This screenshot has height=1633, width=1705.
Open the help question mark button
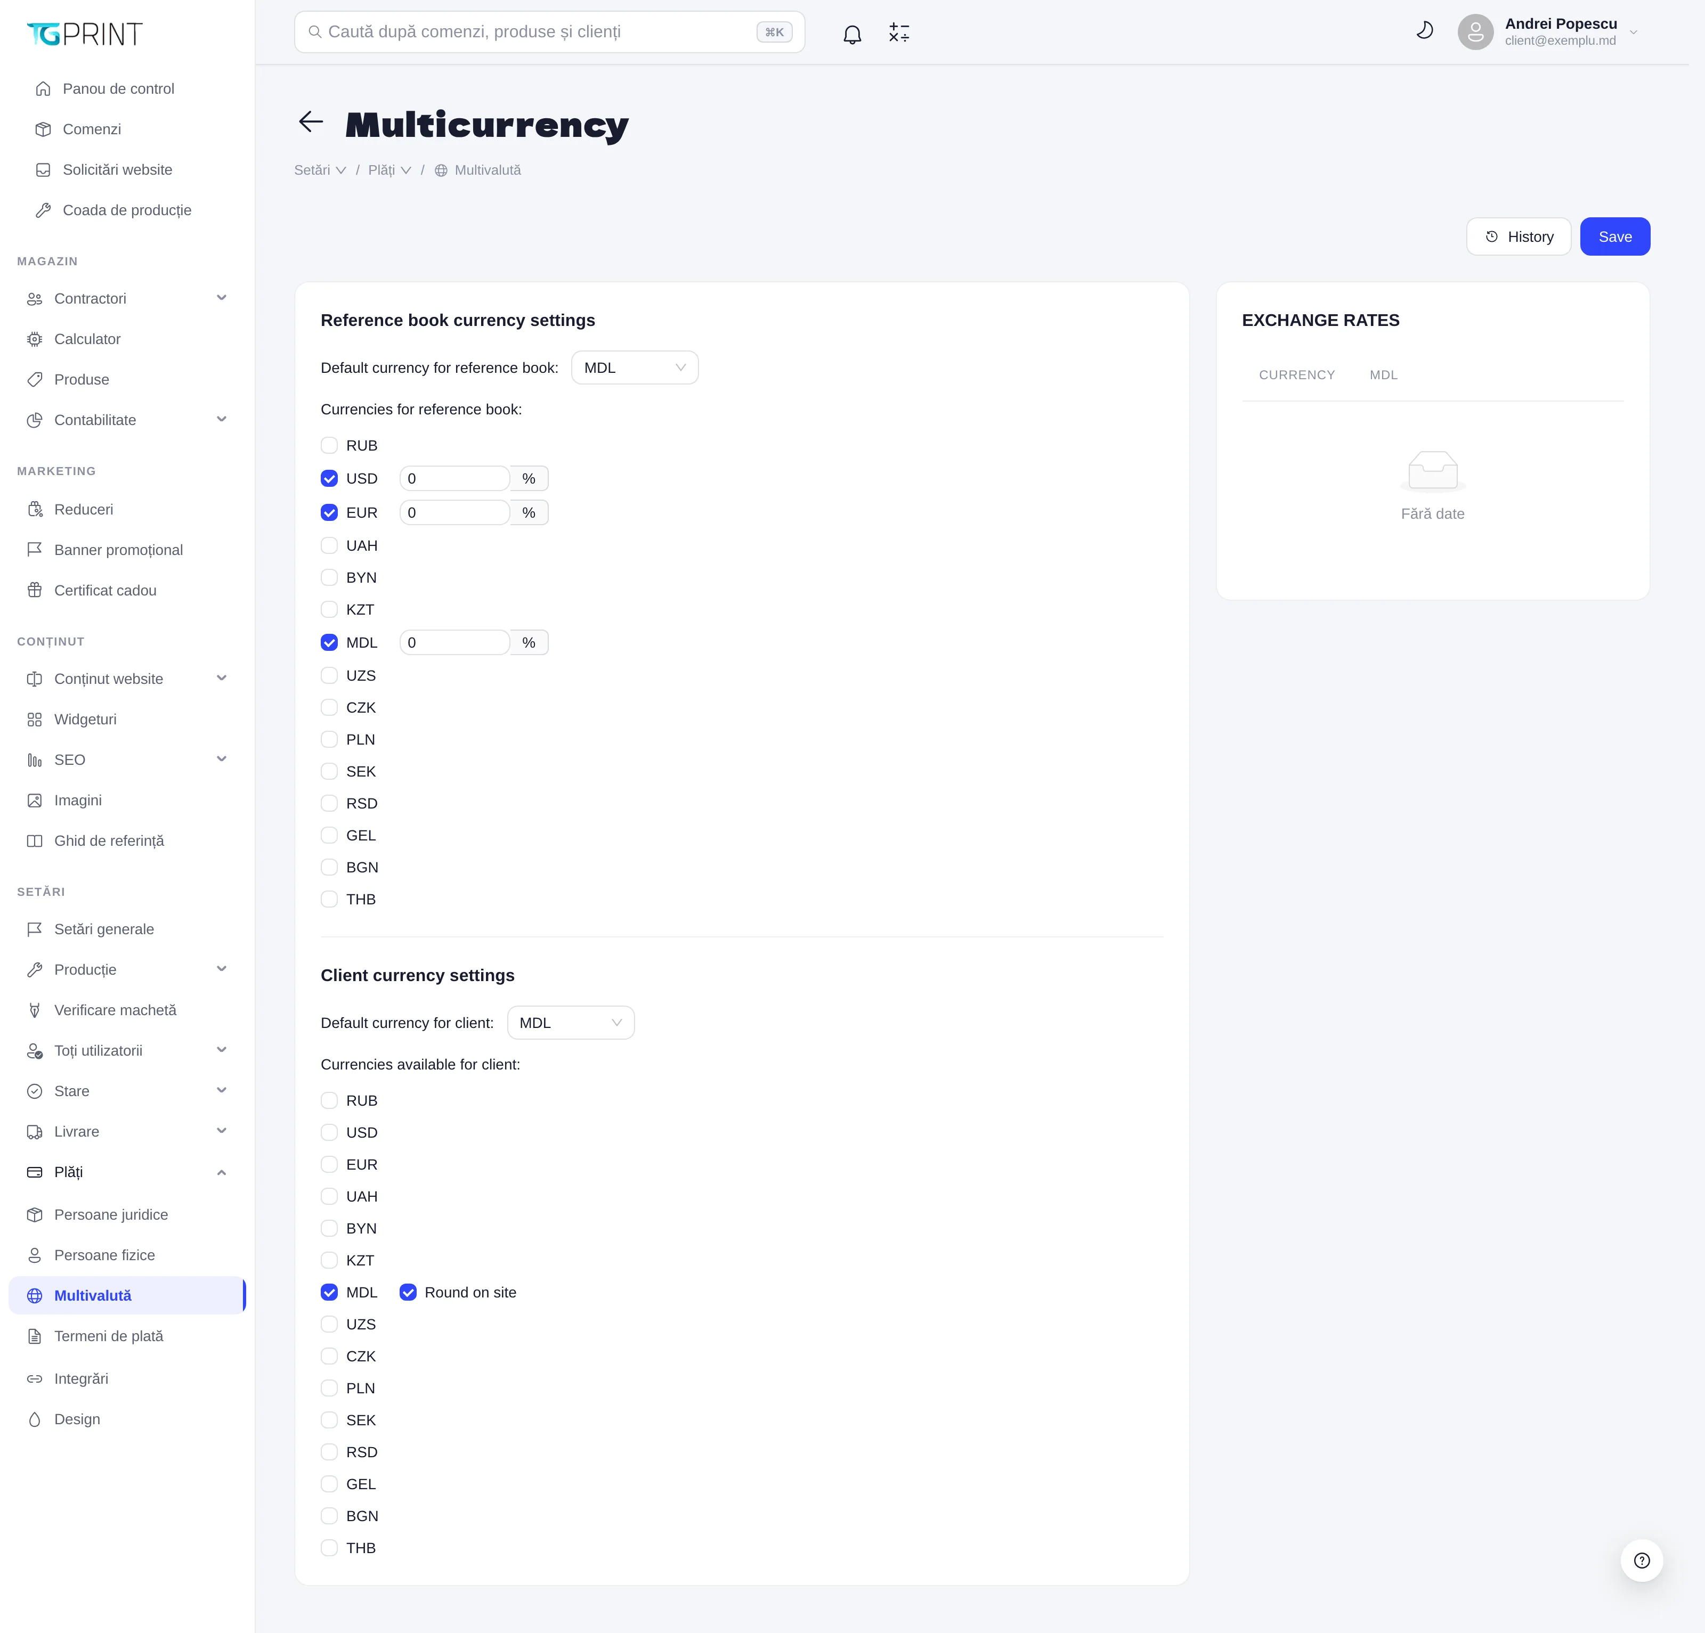pos(1642,1560)
